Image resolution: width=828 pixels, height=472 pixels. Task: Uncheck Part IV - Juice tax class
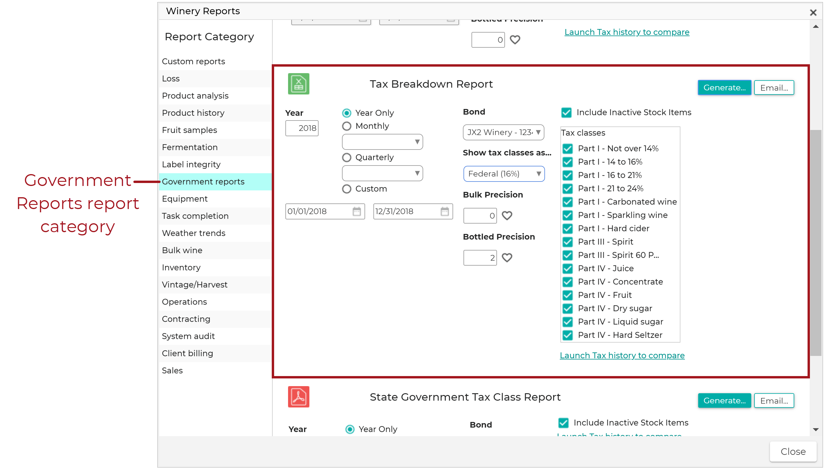568,269
